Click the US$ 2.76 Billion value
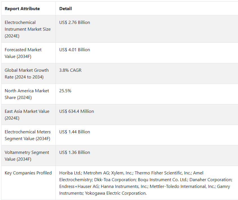238x200 pixels. click(x=75, y=23)
